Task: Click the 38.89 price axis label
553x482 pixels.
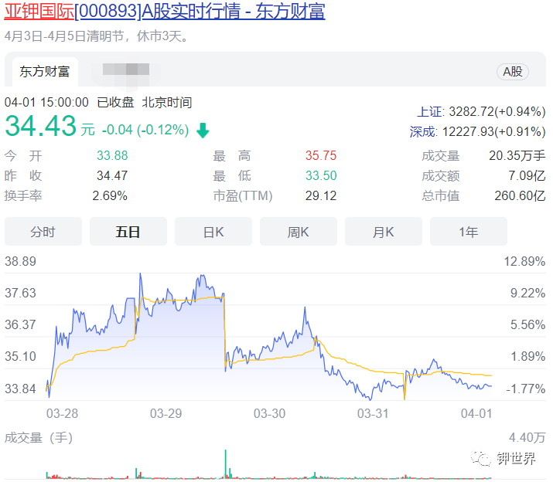Action: click(20, 261)
